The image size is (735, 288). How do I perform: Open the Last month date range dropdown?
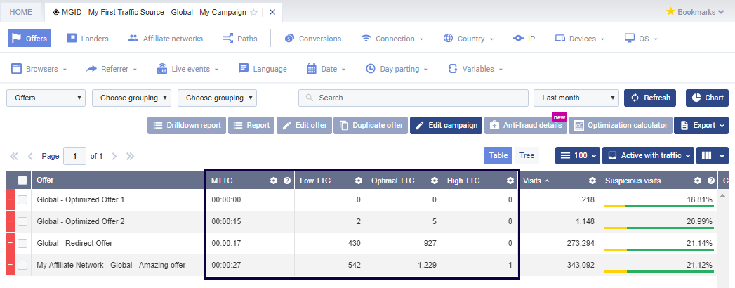click(x=576, y=98)
